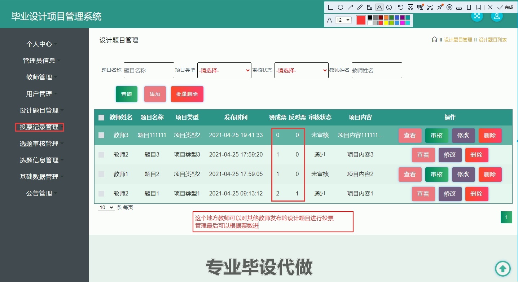Screen dimensions: 518x282
Task: Go to page 1 in pagination
Action: pos(506,217)
